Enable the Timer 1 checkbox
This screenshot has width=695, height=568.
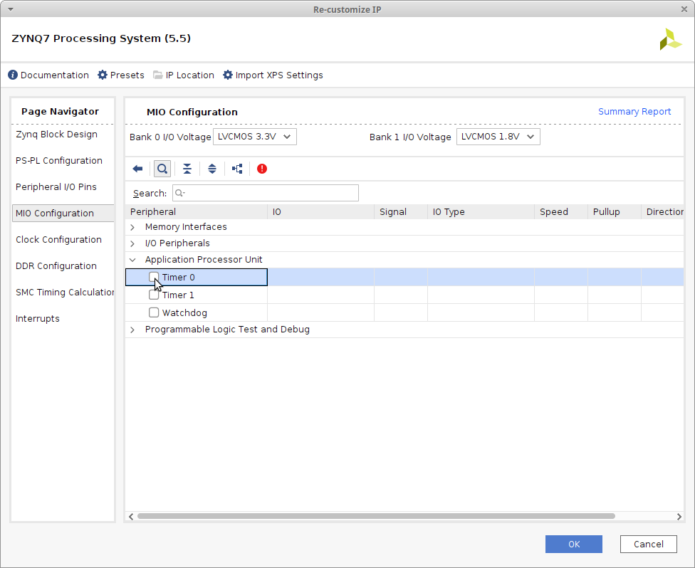[154, 295]
